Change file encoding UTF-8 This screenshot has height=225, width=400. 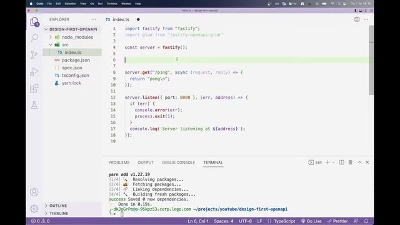(x=245, y=221)
